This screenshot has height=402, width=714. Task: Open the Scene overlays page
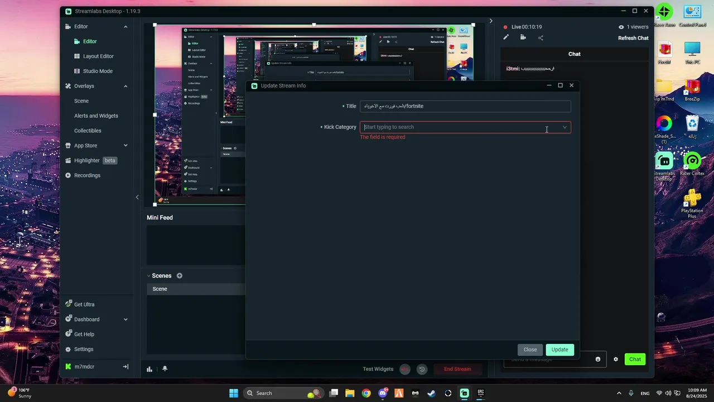point(81,101)
